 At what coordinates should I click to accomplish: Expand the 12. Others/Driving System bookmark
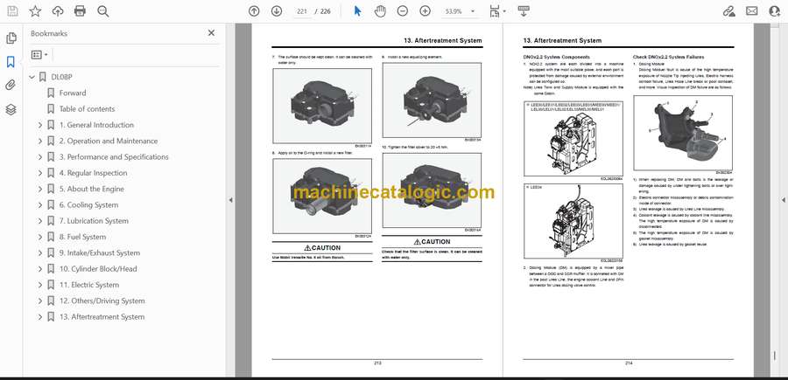40,301
